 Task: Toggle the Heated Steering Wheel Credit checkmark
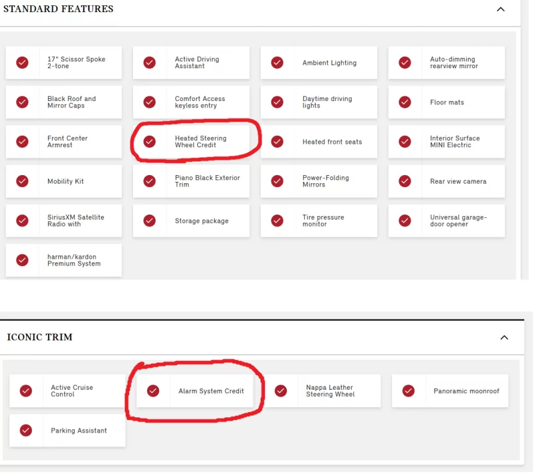click(x=150, y=142)
